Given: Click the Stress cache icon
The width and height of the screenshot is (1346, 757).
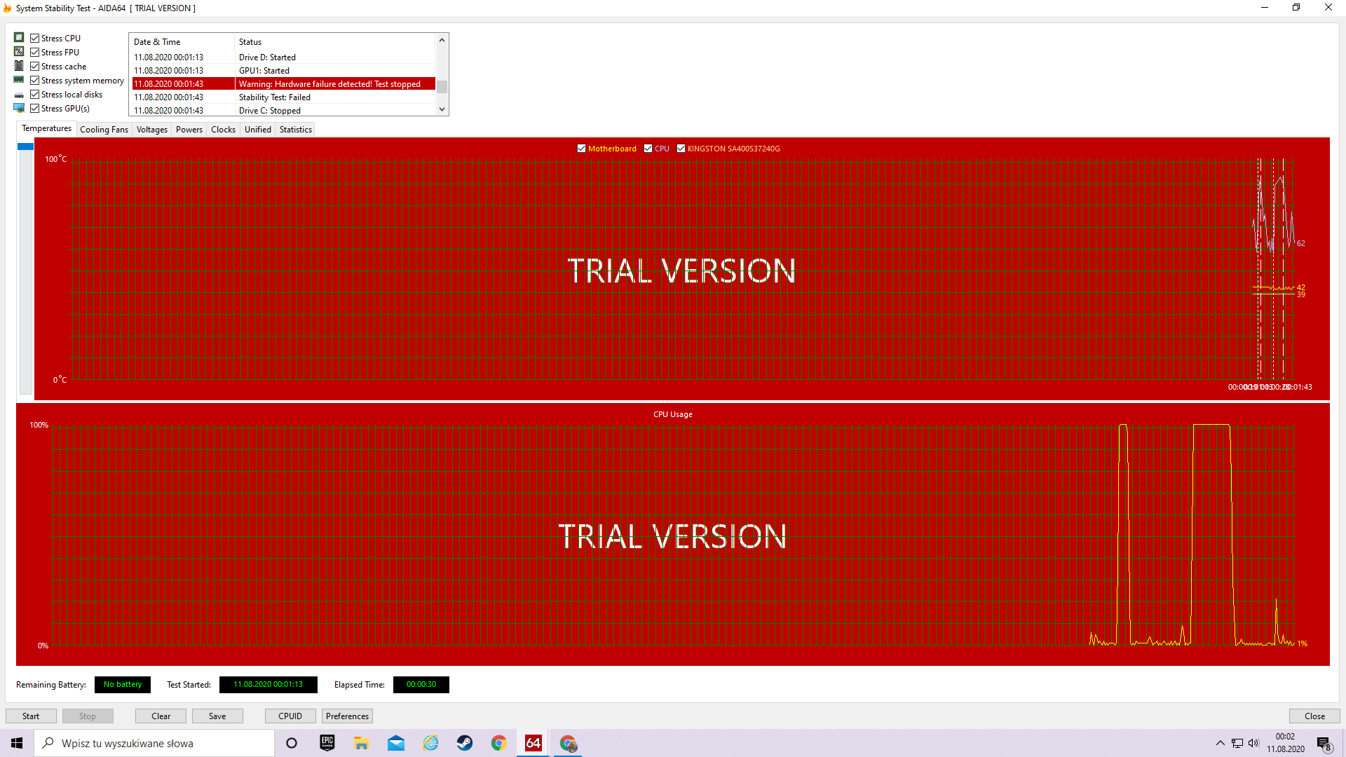Looking at the screenshot, I should (x=19, y=66).
